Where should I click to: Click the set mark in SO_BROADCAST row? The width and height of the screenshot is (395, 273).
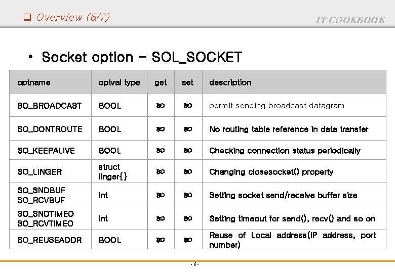(x=188, y=106)
